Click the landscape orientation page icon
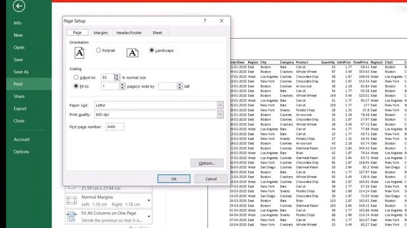This screenshot has height=228, width=407. pos(132,53)
